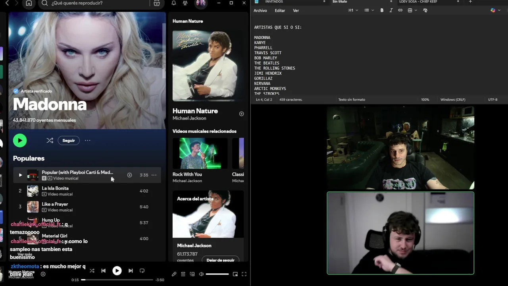Click 'Dejar de seguir' for Michael Jackson
The image size is (508, 286).
220,260
